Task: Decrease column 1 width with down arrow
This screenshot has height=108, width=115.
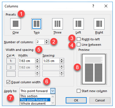Action: click(x=37, y=62)
